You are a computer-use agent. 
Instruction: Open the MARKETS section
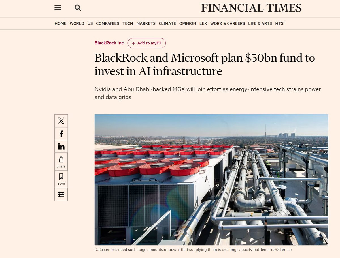146,23
